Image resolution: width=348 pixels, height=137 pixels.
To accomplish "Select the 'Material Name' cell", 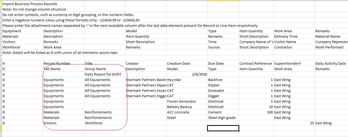I will click(x=331, y=36).
